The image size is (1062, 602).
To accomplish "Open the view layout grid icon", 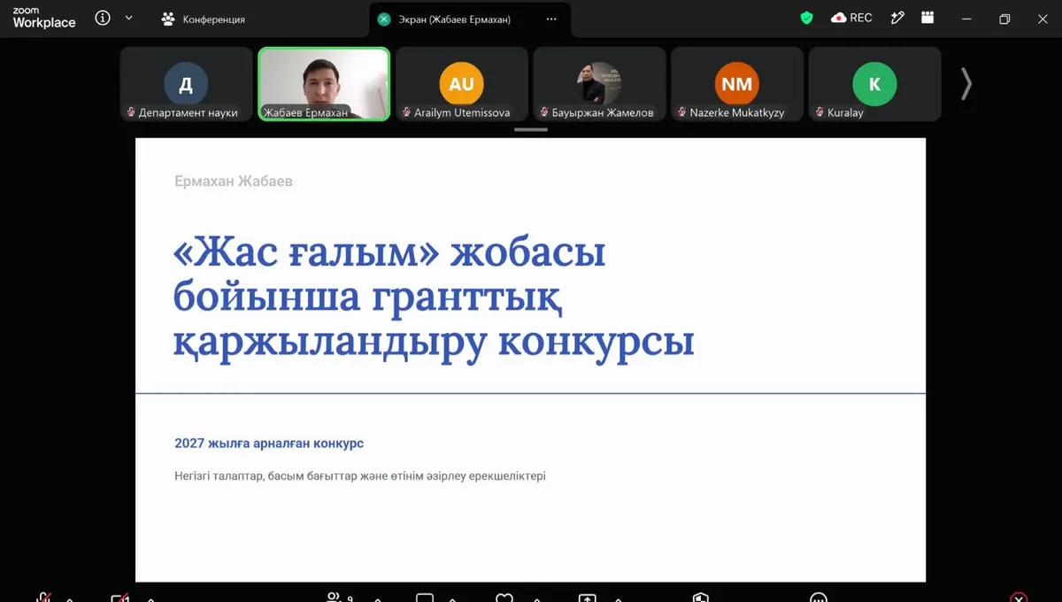I will click(x=927, y=18).
